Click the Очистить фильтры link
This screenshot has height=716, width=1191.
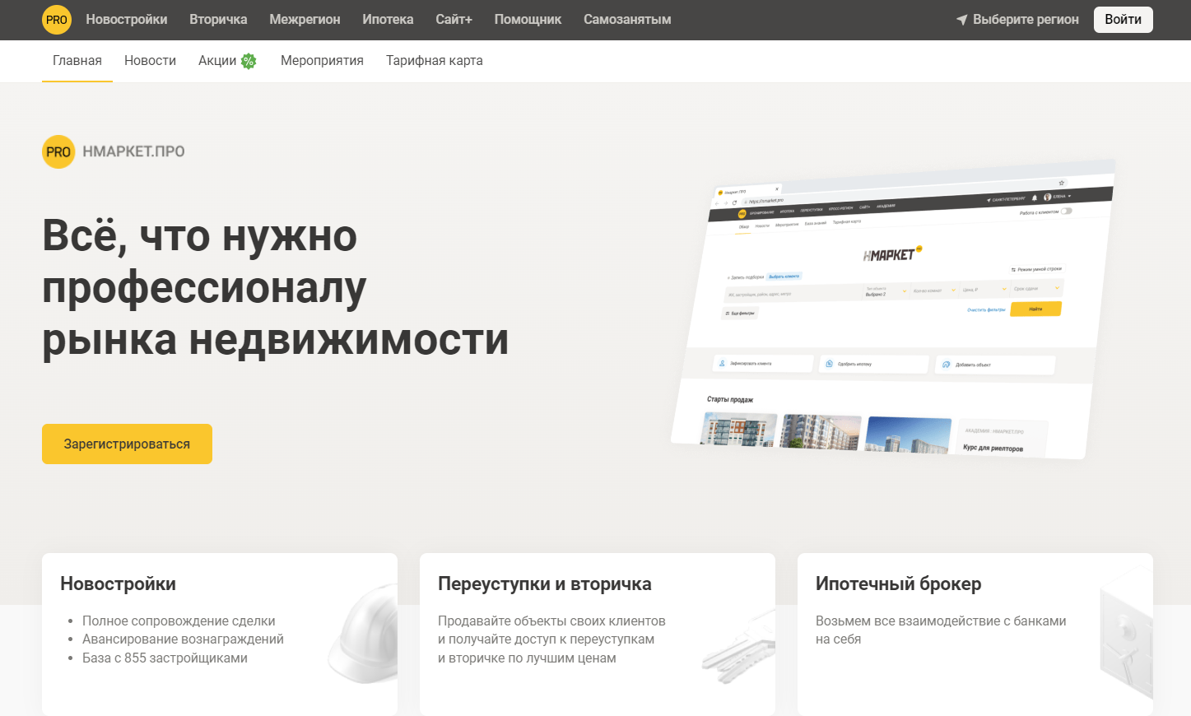(986, 309)
